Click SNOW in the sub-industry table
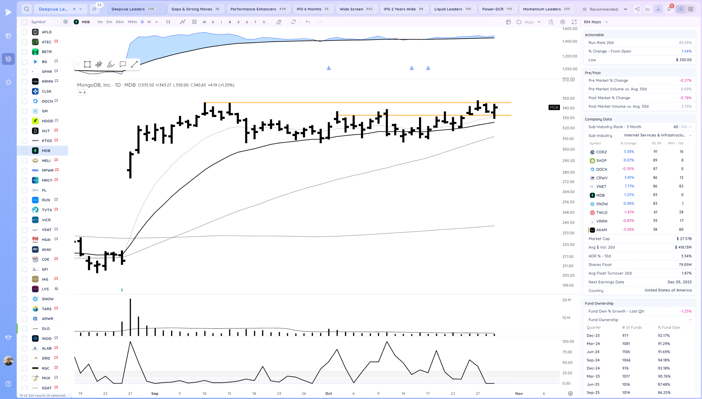Viewport: 702px width, 399px height. pos(602,204)
